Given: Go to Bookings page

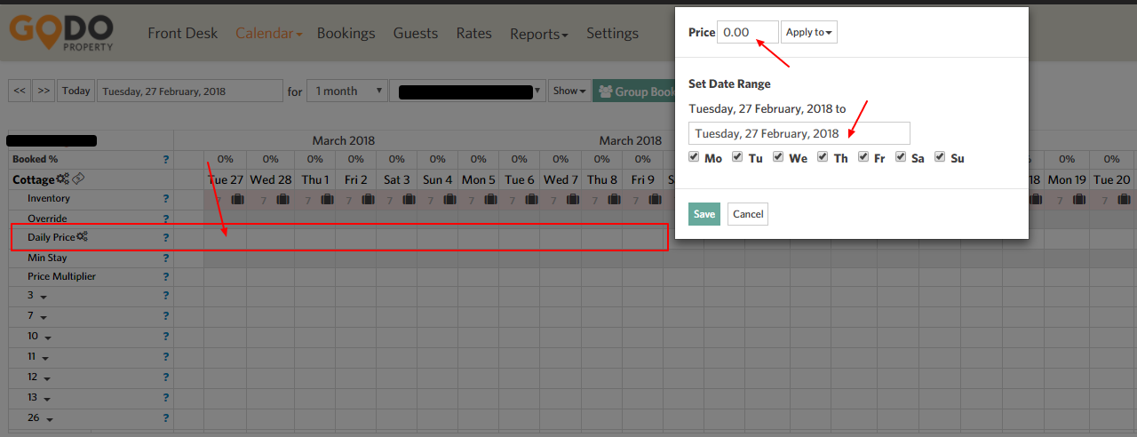Looking at the screenshot, I should 346,33.
